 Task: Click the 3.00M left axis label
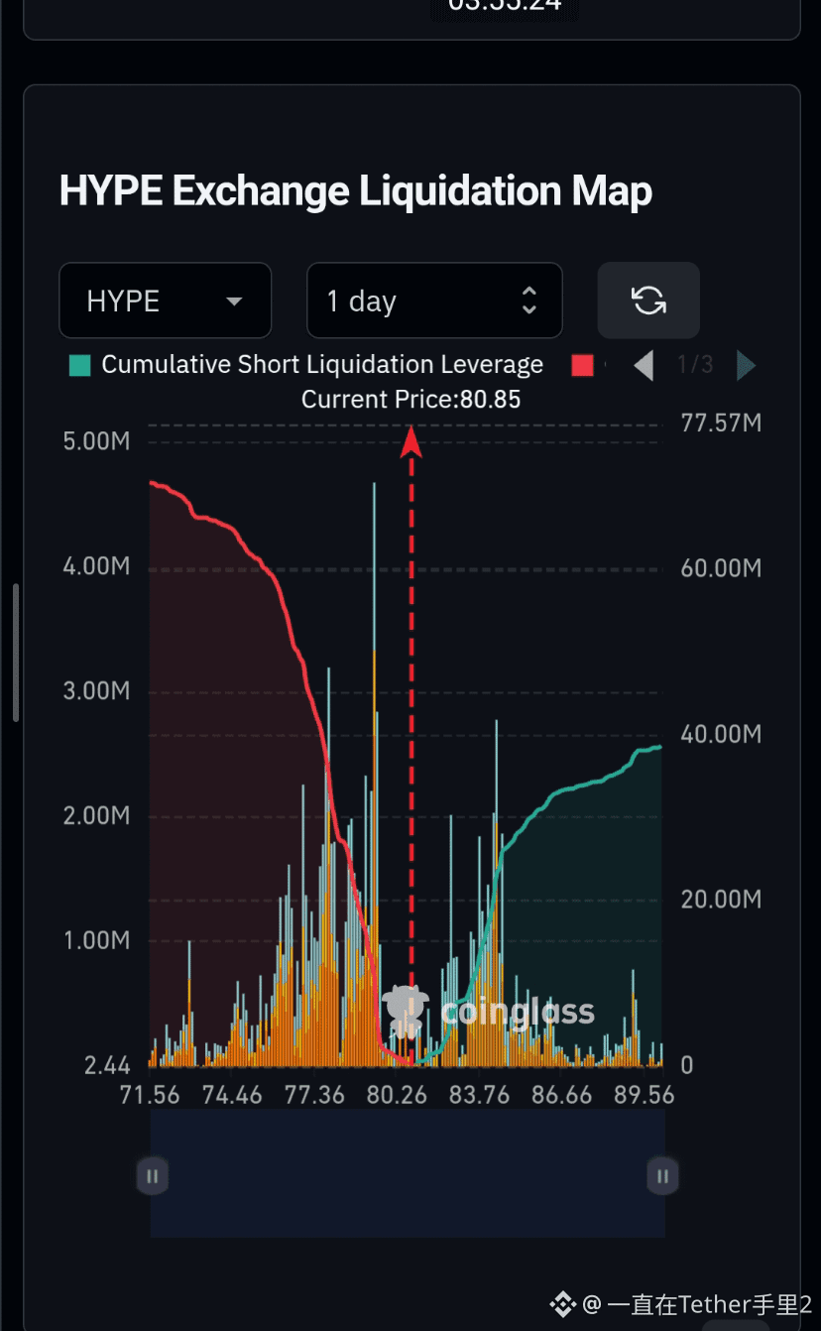97,691
